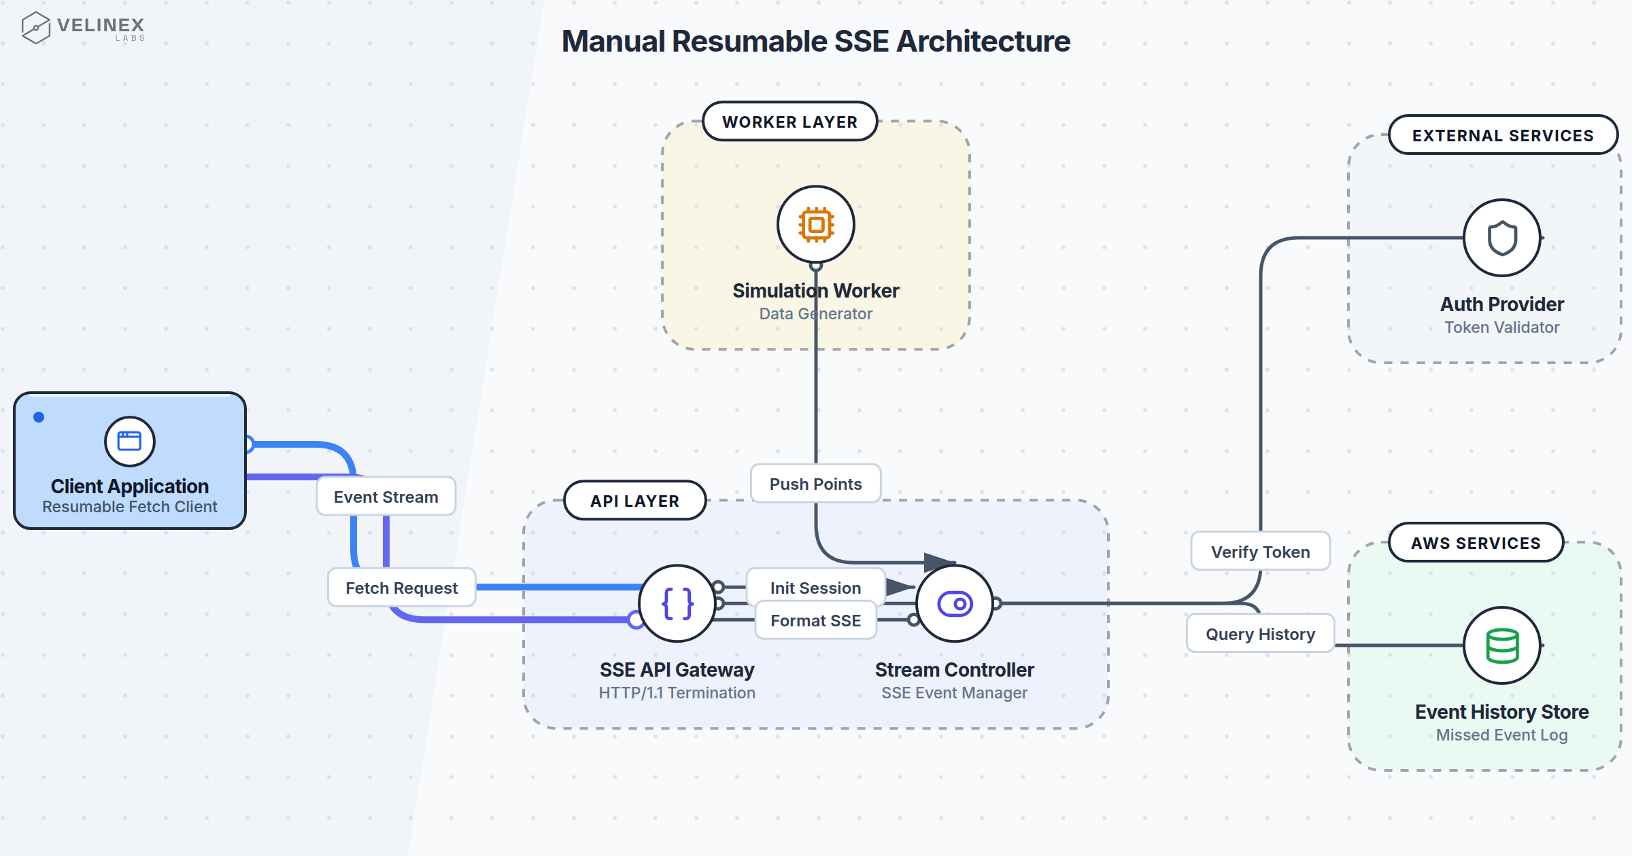
Task: Click the AWS SERVICES group label
Action: point(1476,543)
